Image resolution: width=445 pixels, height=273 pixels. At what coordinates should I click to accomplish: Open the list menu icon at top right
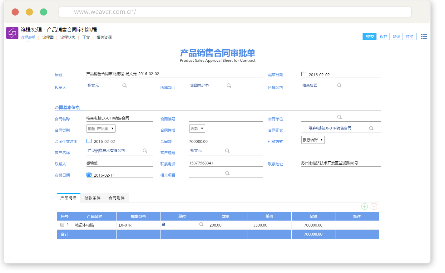[424, 37]
